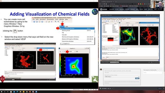Viewport: 165px width, 93px height.
Task: Click the zoom in magnifier toolbar icon
Action: (x=117, y=21)
